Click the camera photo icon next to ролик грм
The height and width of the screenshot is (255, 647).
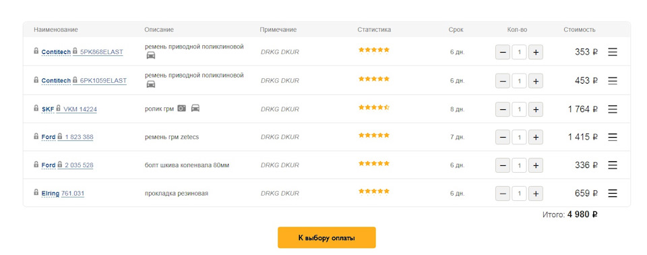tap(181, 109)
